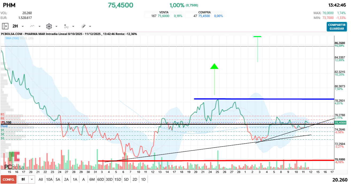Open the chart settings gear icon
This screenshot has width=351, height=185.
click(x=49, y=26)
